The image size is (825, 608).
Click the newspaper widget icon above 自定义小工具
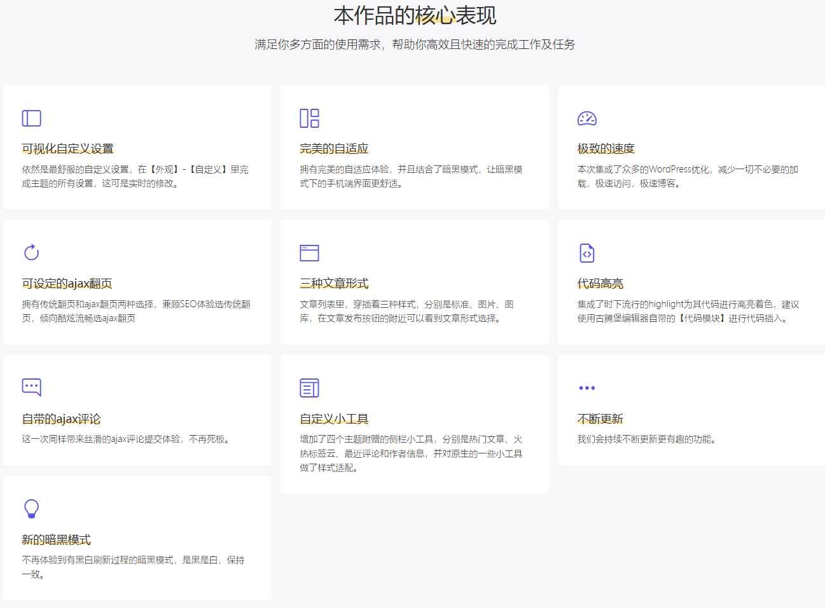point(309,388)
